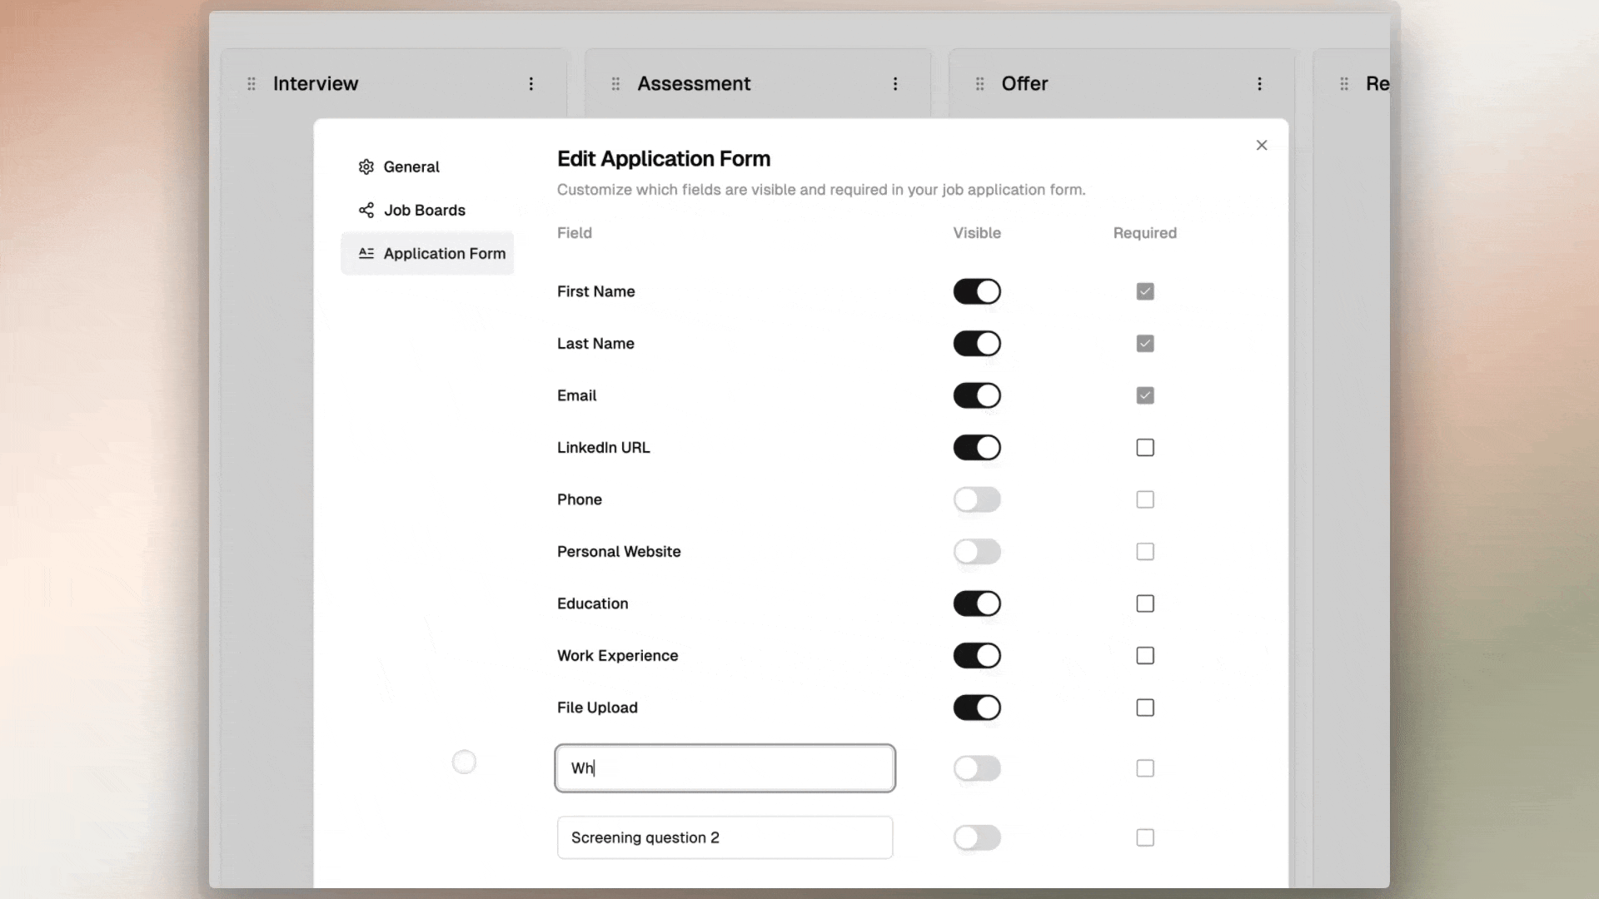Click the General gear icon in sidebar
Image resolution: width=1599 pixels, height=899 pixels.
pos(366,167)
